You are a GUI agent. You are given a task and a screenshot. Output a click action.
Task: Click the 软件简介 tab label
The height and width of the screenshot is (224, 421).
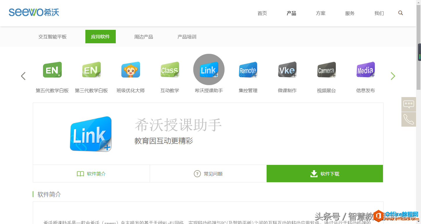[96, 174]
